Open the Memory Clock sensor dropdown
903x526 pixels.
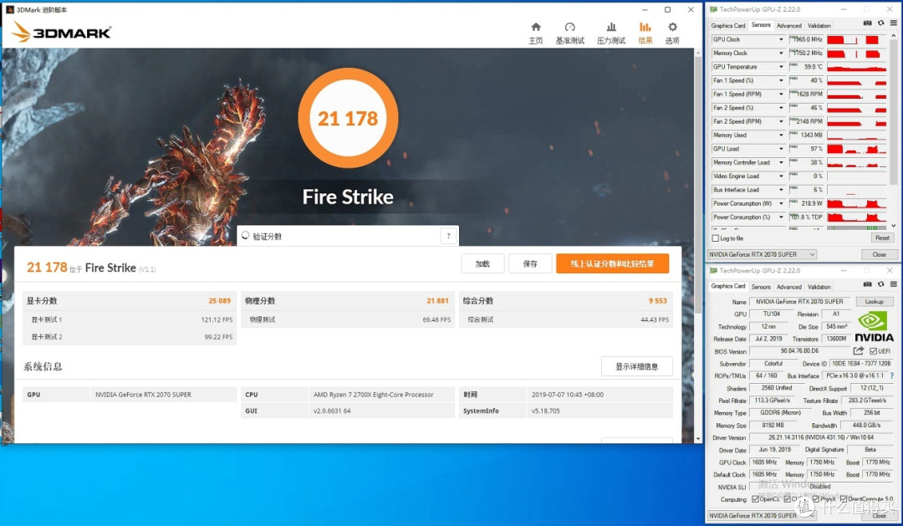(x=782, y=53)
